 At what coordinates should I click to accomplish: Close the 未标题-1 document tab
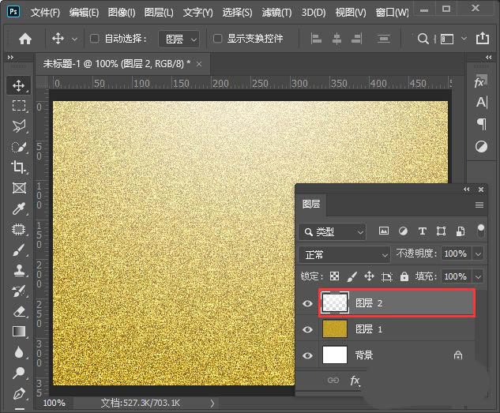coord(199,65)
